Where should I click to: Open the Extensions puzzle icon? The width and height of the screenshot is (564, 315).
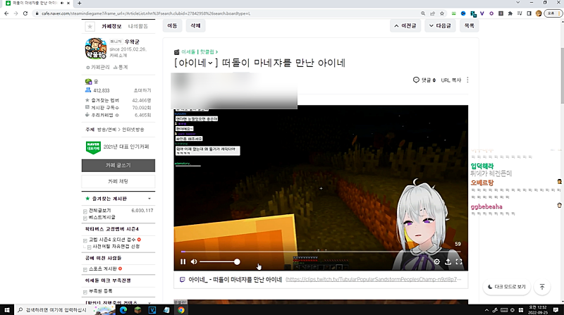click(x=510, y=13)
